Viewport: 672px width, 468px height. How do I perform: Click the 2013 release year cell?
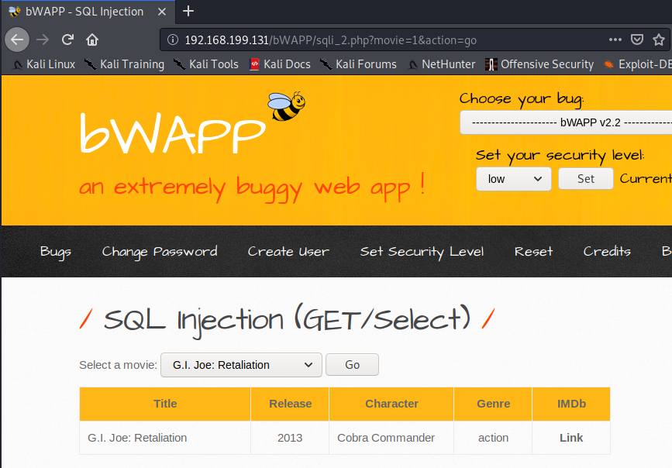coord(290,438)
